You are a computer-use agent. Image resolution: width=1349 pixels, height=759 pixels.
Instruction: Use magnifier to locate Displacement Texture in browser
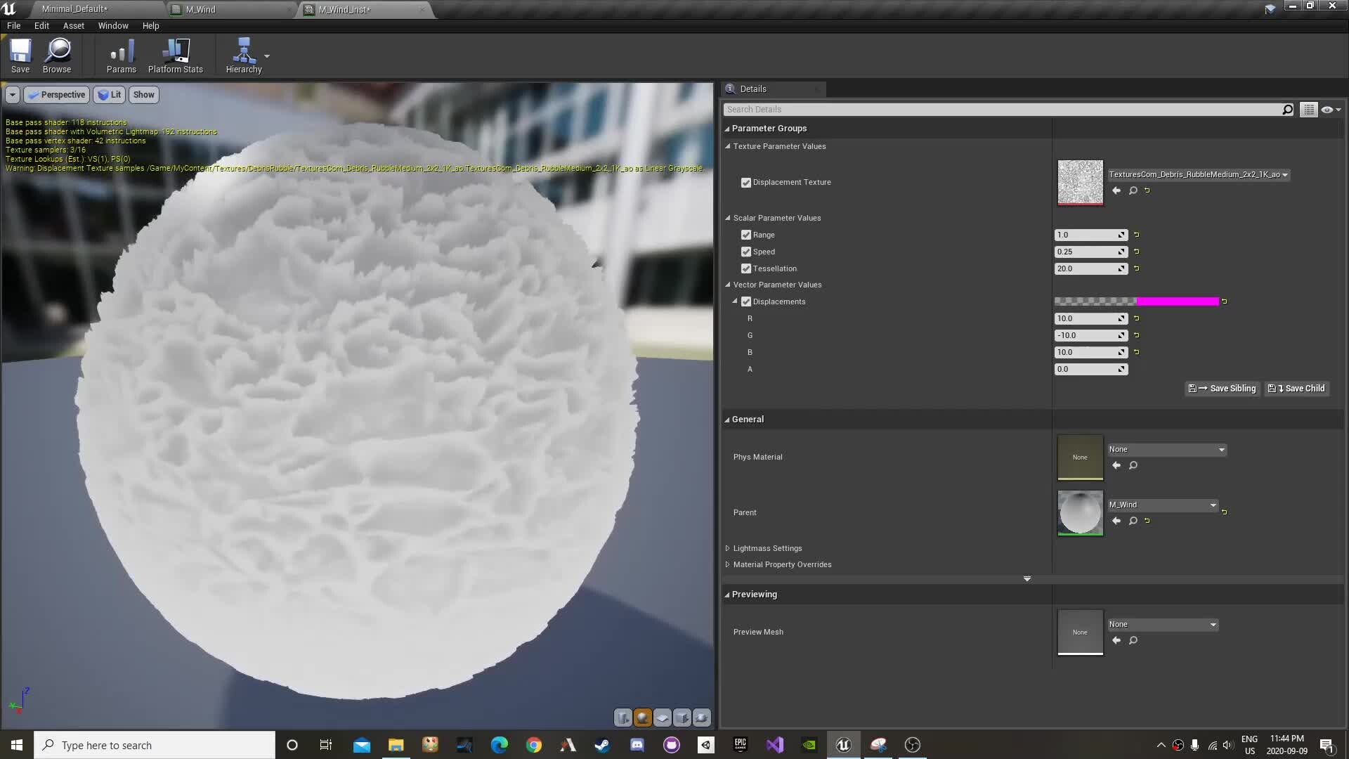[x=1133, y=190]
